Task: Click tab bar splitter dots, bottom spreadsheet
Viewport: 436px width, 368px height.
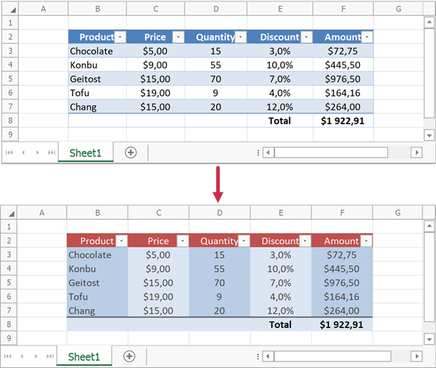Action: coord(258,356)
